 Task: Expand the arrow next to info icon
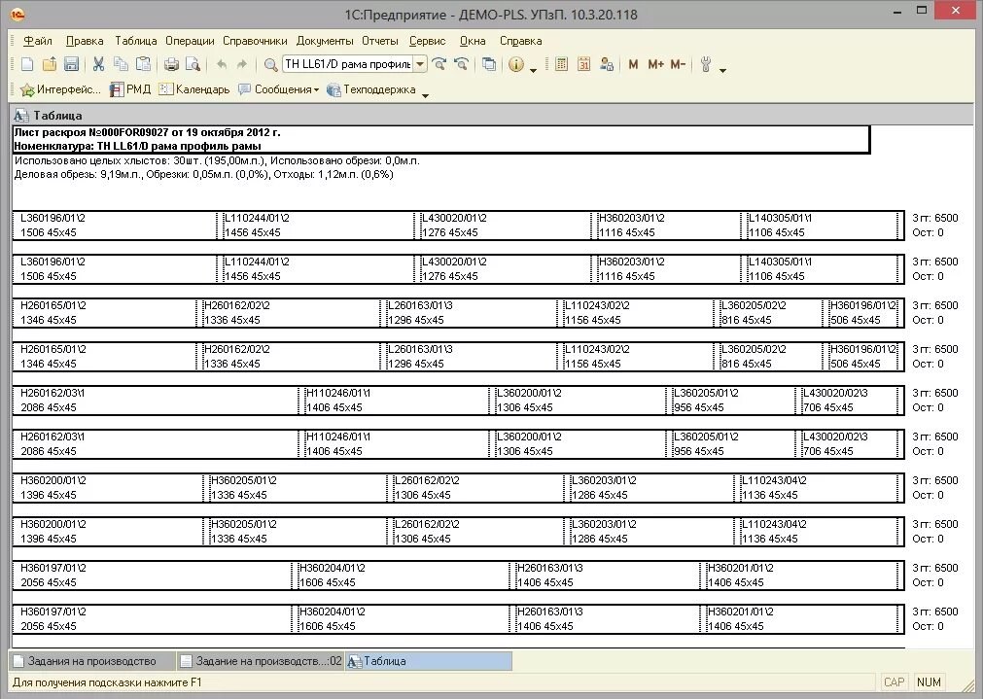(x=534, y=70)
